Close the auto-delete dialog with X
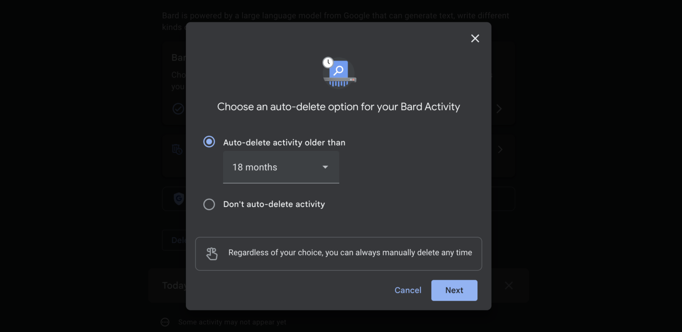The width and height of the screenshot is (682, 332). 475,39
